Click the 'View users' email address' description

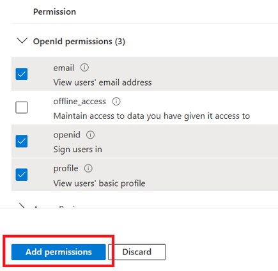point(102,82)
